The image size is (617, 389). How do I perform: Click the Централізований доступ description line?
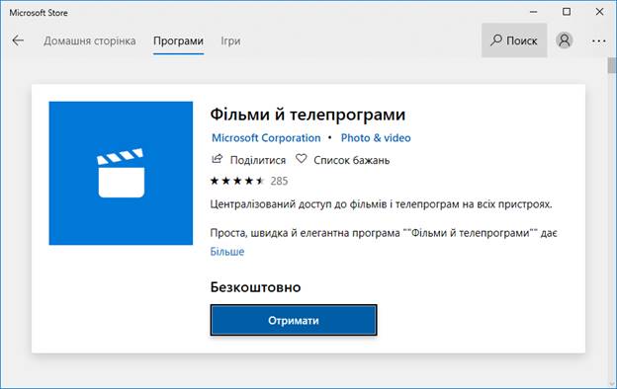(381, 204)
